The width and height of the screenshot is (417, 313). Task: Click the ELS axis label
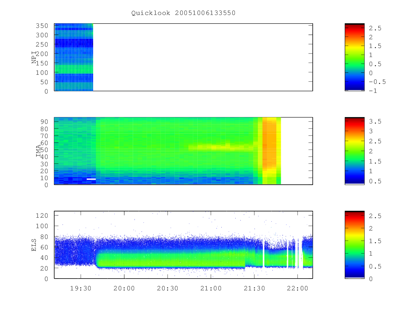click(x=34, y=244)
